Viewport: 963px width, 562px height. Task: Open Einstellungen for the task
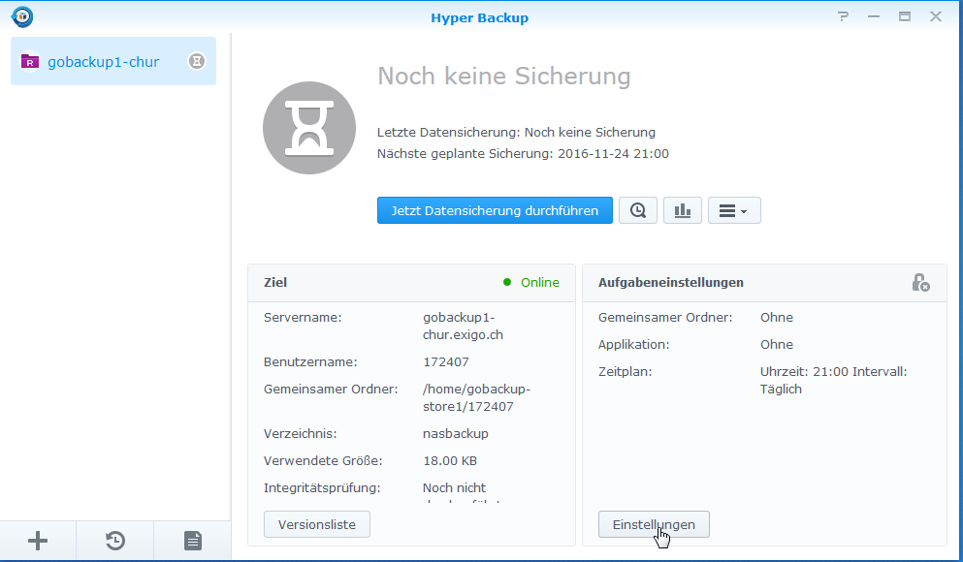[654, 524]
